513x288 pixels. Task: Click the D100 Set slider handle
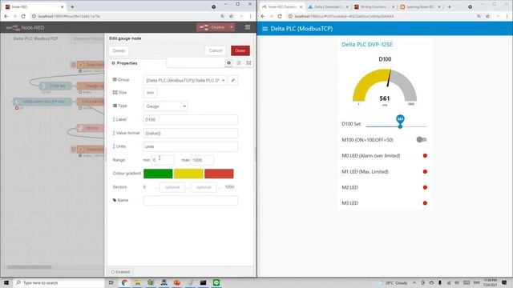[x=400, y=126]
